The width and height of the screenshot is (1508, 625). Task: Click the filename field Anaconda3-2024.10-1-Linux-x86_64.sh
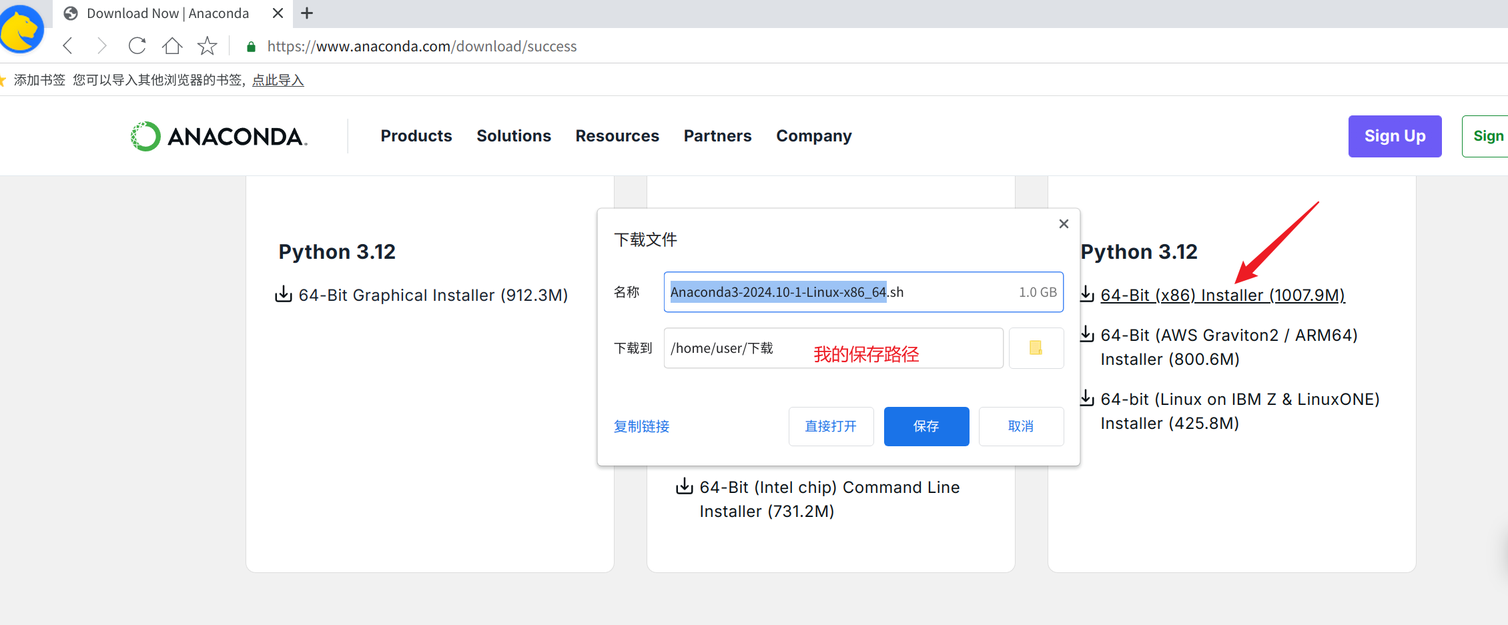point(863,291)
